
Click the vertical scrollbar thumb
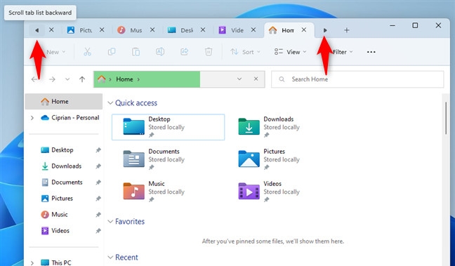pyautogui.click(x=446, y=118)
